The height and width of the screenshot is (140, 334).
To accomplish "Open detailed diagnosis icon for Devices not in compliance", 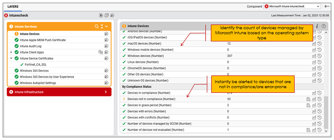I will point(308,99).
